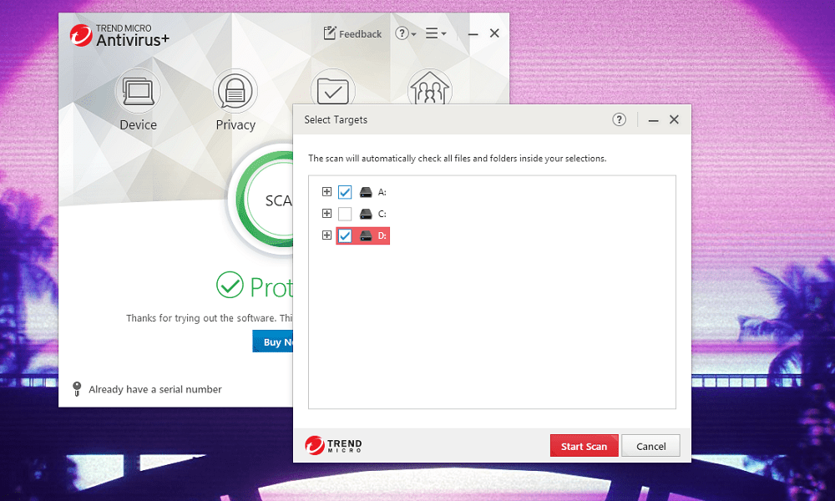The width and height of the screenshot is (835, 501).
Task: Cancel the Select Targets dialog
Action: 650,446
